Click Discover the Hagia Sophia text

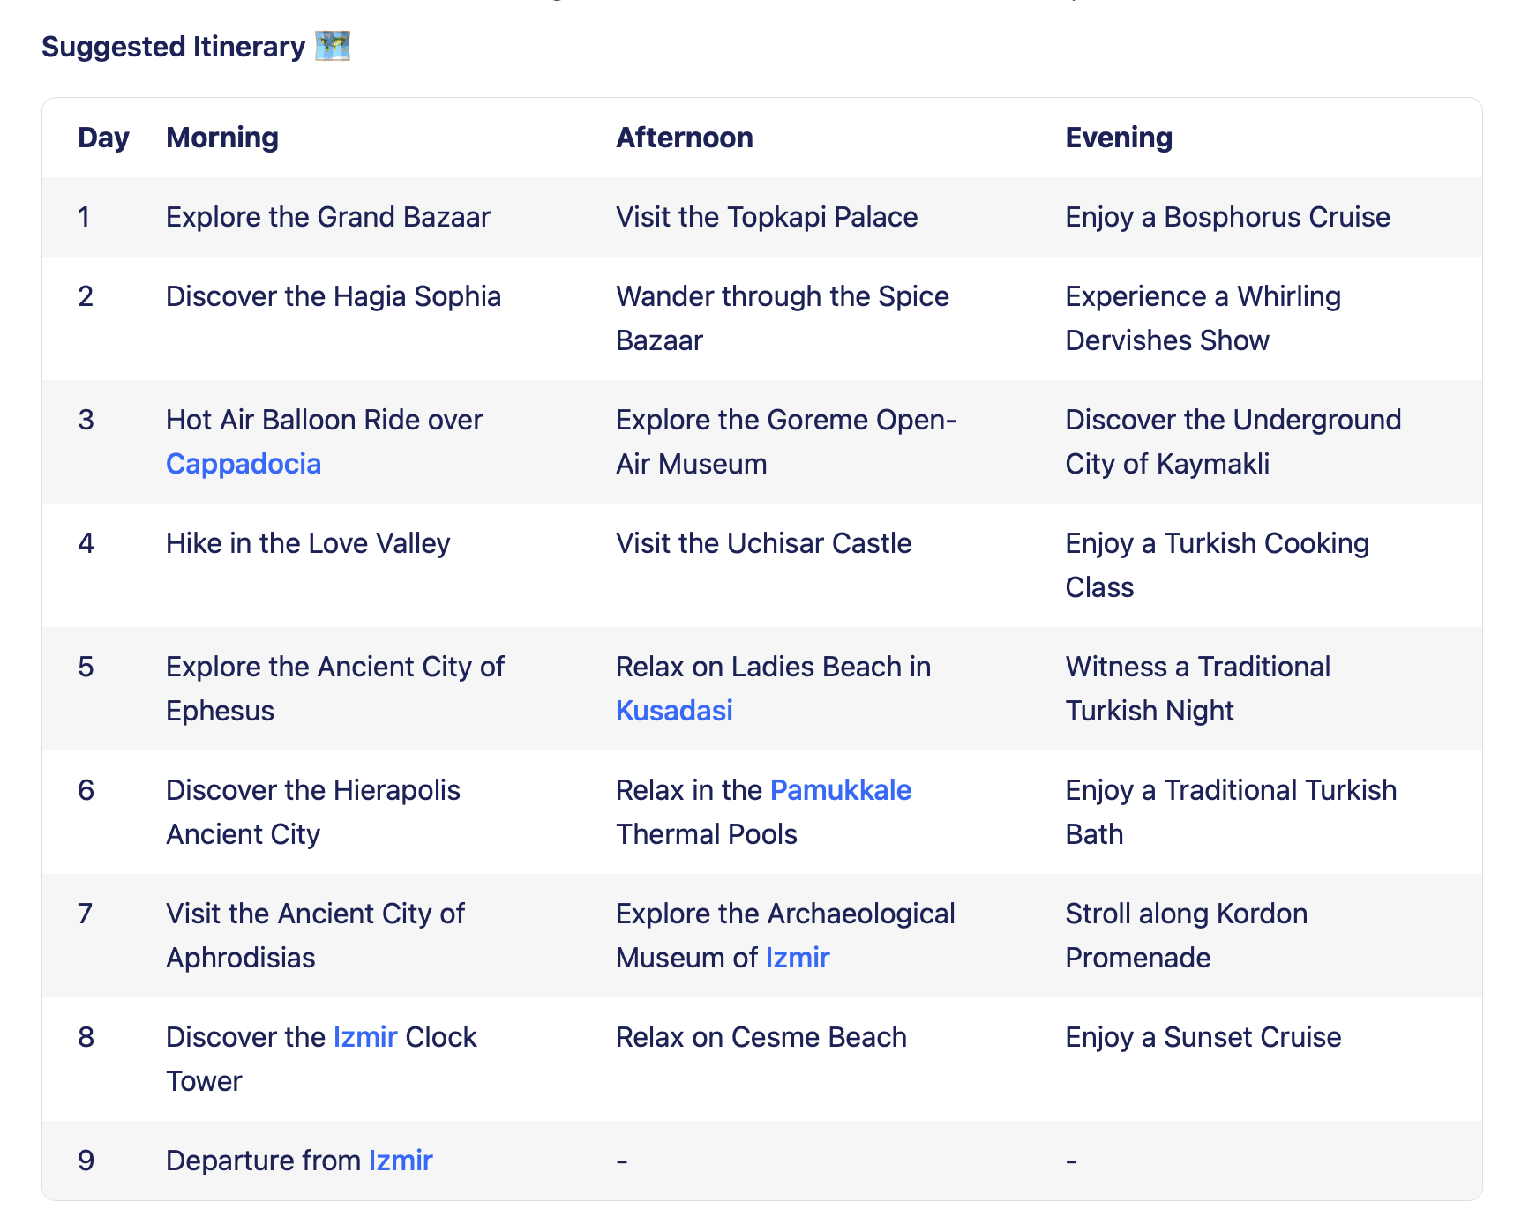pyautogui.click(x=333, y=296)
